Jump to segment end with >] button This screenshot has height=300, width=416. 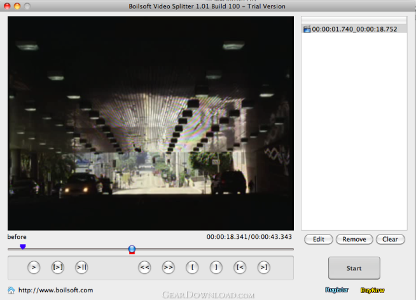coord(264,267)
